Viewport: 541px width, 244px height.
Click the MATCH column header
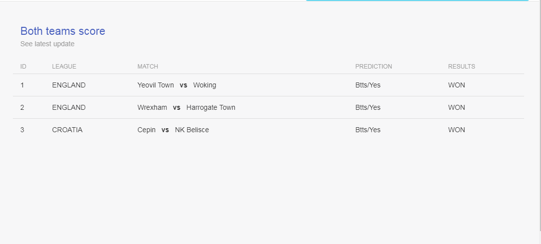point(148,67)
